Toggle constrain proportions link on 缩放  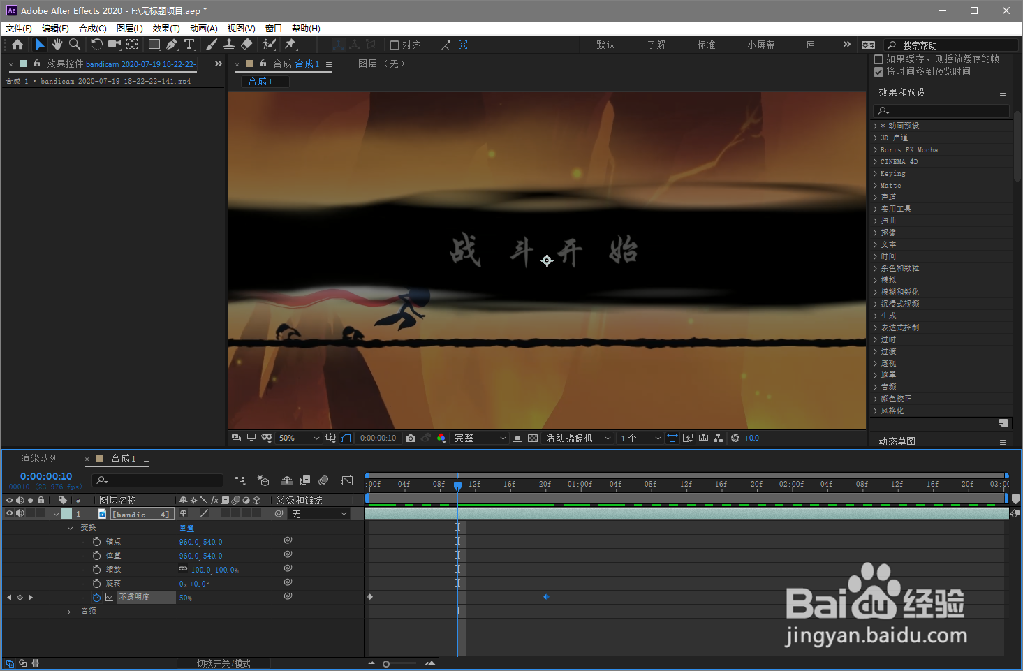point(183,569)
